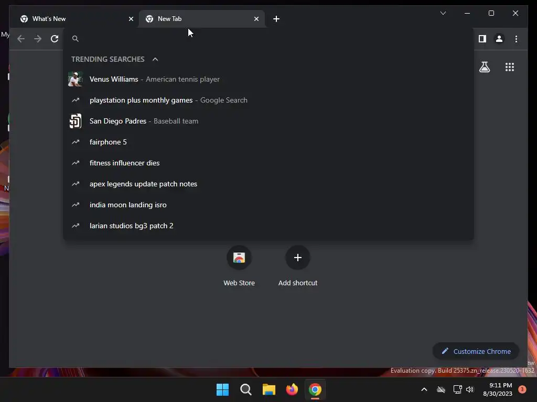The height and width of the screenshot is (402, 537).
Task: Go forward using the forward arrow
Action: pos(38,39)
